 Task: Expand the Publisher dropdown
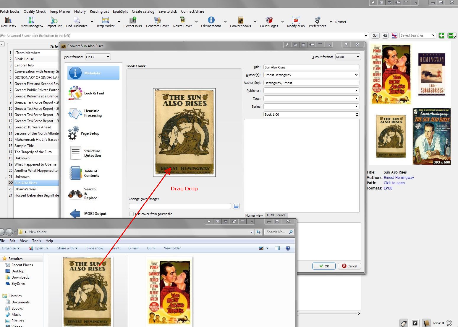tap(356, 91)
